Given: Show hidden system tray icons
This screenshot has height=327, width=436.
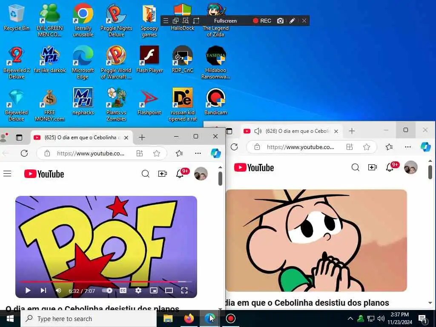Looking at the screenshot, I should 350,318.
